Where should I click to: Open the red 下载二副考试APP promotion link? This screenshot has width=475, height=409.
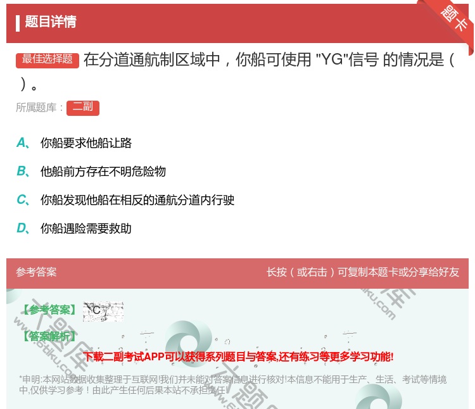pyautogui.click(x=238, y=356)
